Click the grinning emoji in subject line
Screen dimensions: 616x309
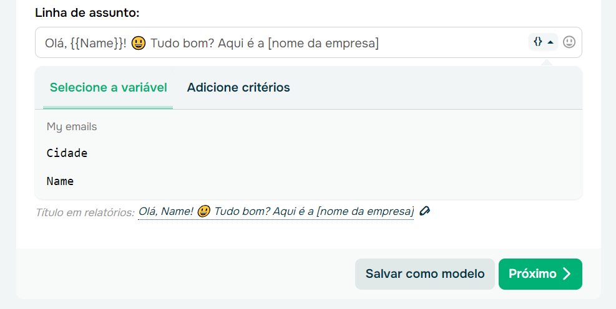[139, 44]
